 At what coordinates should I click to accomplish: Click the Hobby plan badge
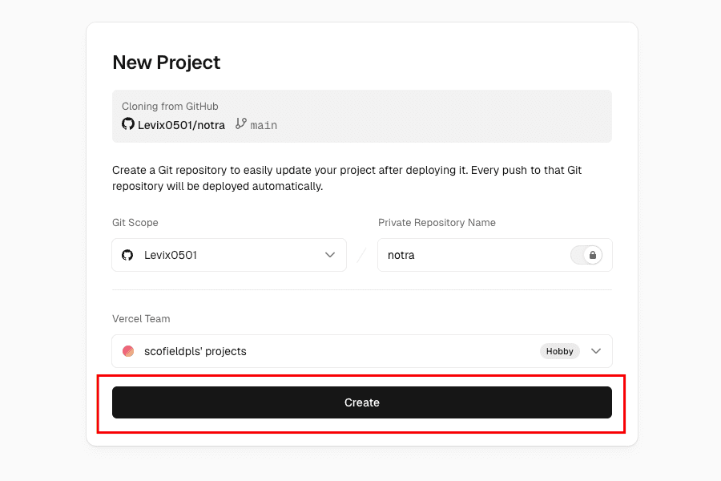[x=560, y=351]
